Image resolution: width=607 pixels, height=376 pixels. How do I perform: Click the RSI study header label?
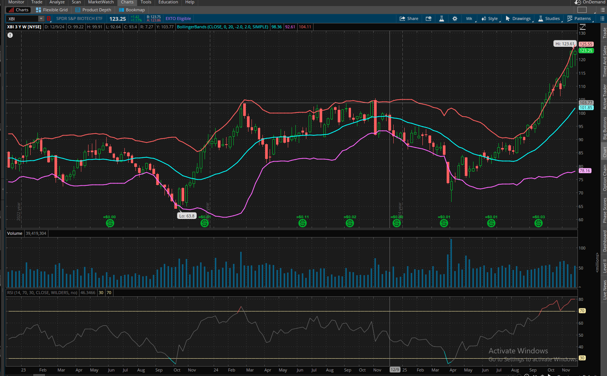click(x=42, y=293)
